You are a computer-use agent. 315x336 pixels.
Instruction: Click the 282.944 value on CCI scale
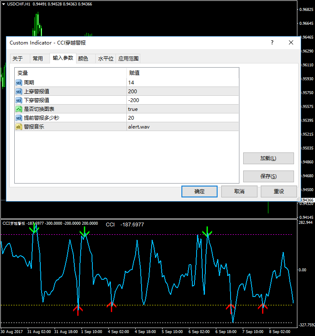(306, 223)
